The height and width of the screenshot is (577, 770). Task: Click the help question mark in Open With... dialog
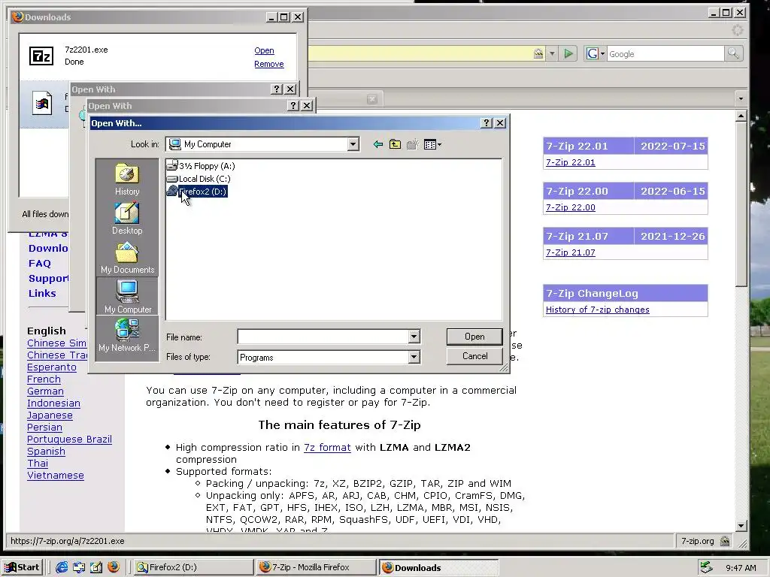point(487,123)
